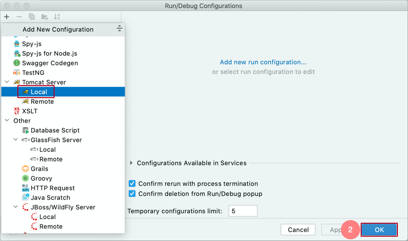The image size is (408, 241).
Task: Click the HTTP Request API icon
Action: pos(26,188)
